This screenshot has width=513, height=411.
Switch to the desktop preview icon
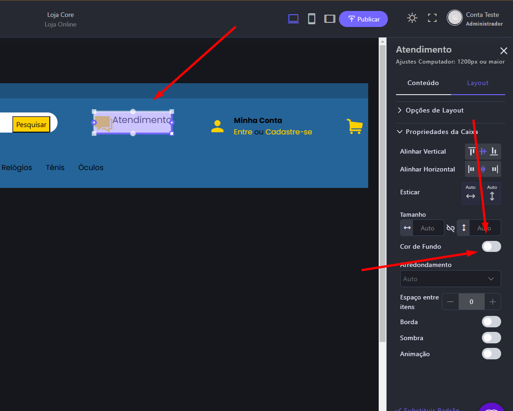pos(293,19)
